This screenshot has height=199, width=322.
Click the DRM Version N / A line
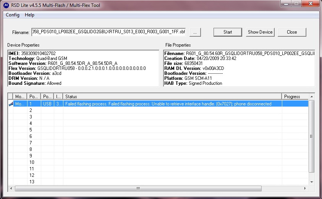29,78
